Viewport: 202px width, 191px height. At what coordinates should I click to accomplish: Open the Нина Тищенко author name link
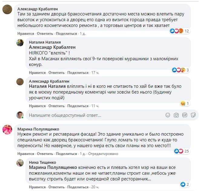coord(42,162)
